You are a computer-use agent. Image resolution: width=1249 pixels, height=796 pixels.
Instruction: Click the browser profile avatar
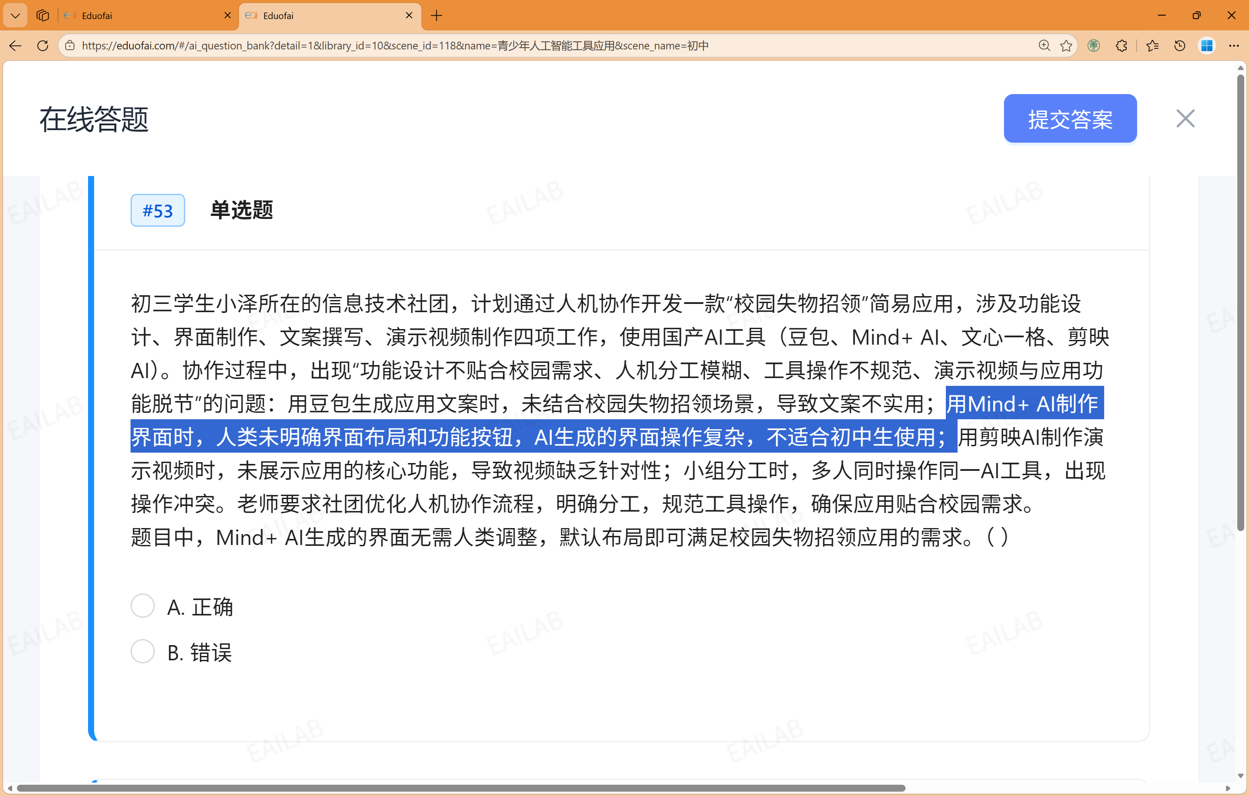[x=1207, y=46]
